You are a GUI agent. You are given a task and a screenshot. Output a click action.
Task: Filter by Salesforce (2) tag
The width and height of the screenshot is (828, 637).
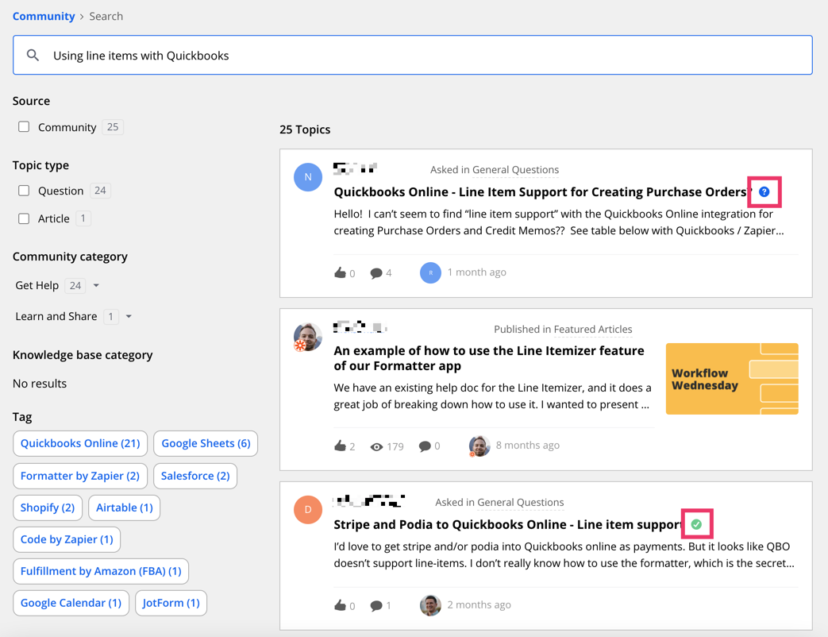[x=195, y=476]
